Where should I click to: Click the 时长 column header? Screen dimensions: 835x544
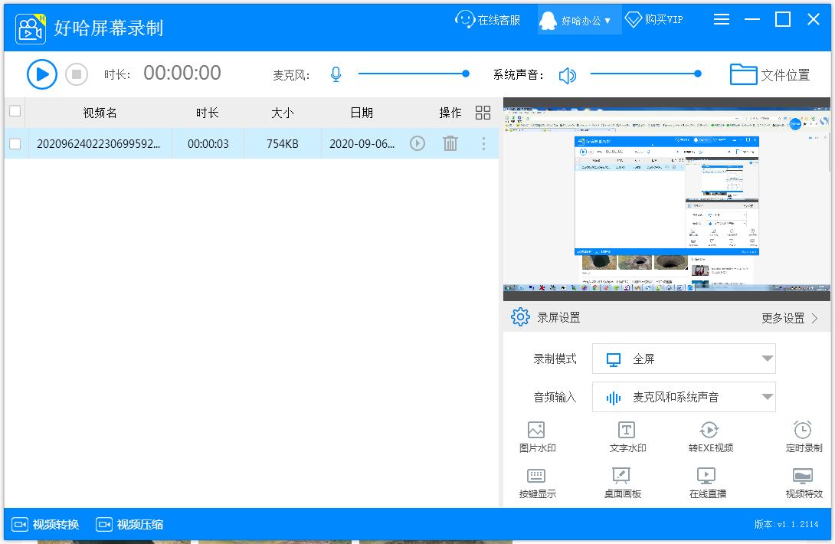207,113
